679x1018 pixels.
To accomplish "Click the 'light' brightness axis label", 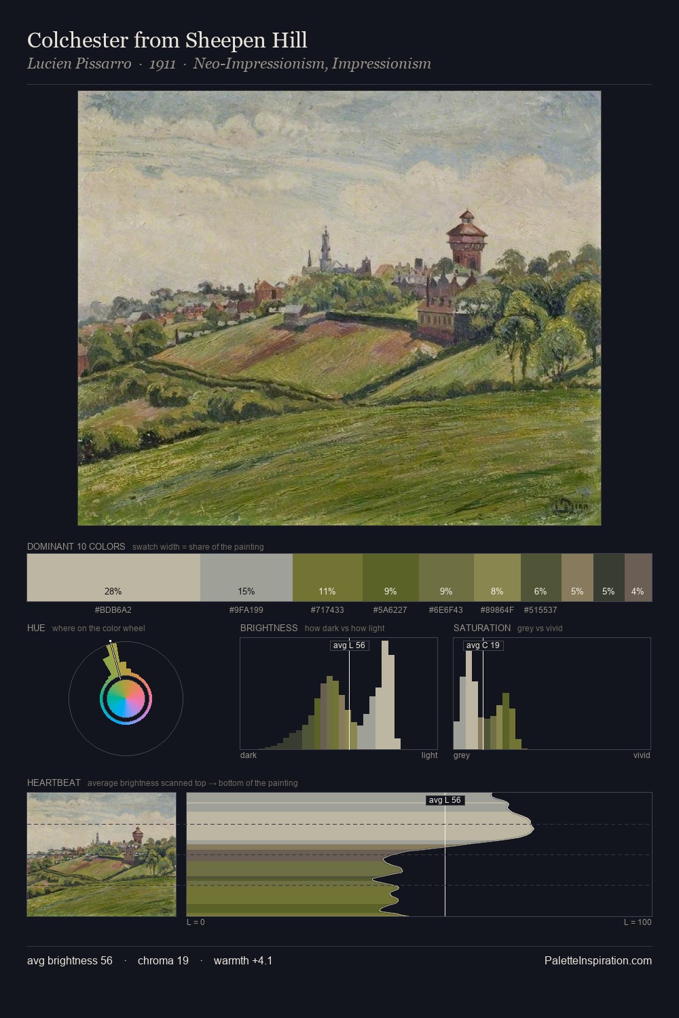I will click(x=429, y=755).
